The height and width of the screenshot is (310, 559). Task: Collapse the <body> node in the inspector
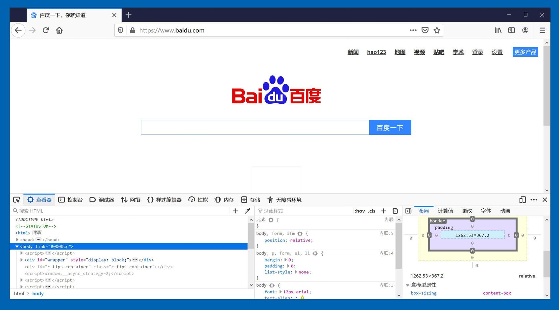pyautogui.click(x=17, y=246)
